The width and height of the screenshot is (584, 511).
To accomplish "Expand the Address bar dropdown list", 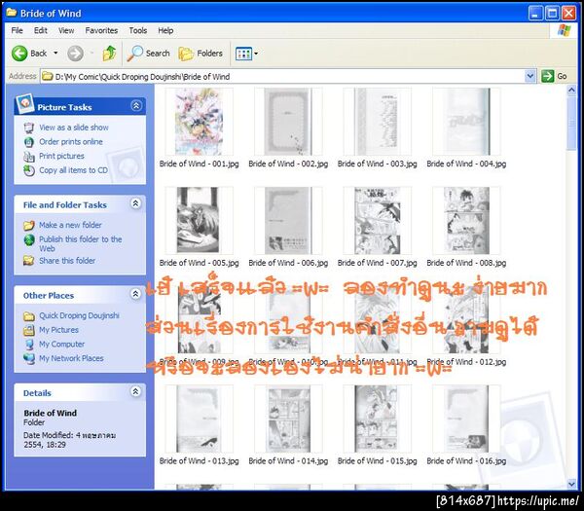I will pos(530,76).
